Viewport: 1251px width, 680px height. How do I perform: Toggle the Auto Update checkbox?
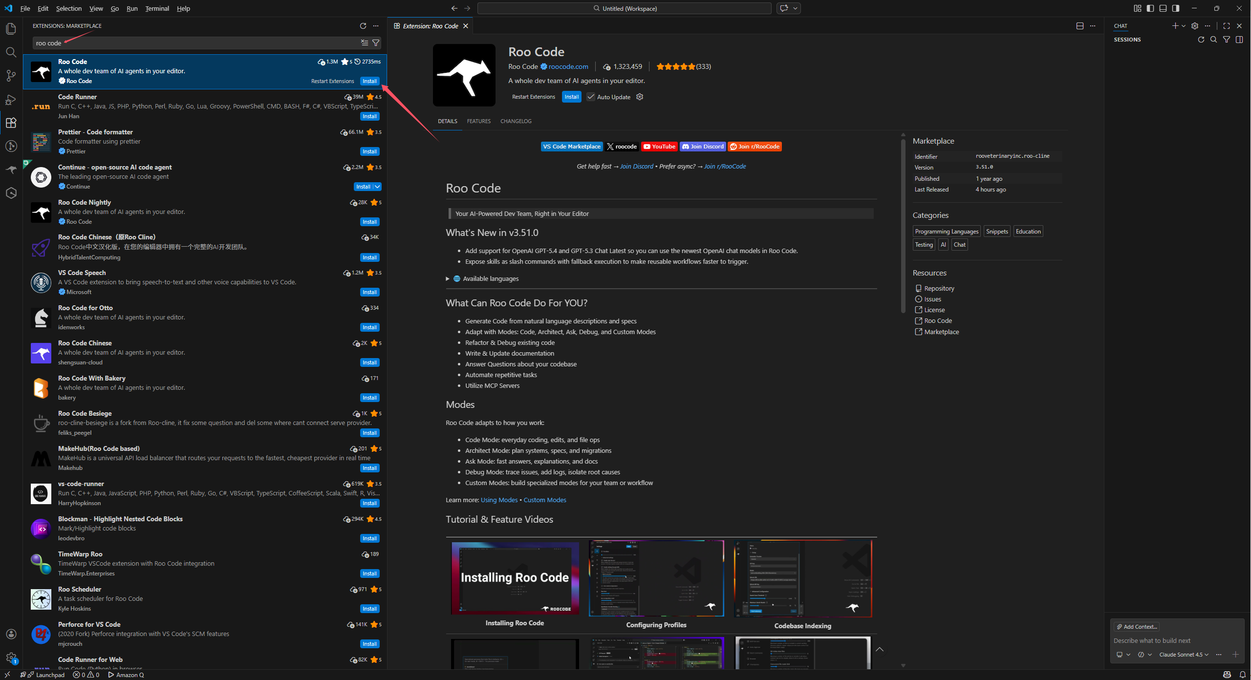pyautogui.click(x=591, y=97)
